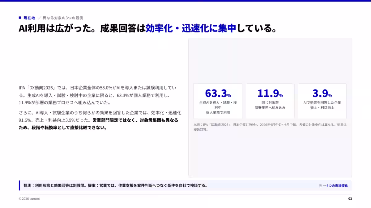This screenshot has width=371, height=208.
Task: Click the takeaway bar text starting '観測：利用形態'
Action: pos(115,185)
